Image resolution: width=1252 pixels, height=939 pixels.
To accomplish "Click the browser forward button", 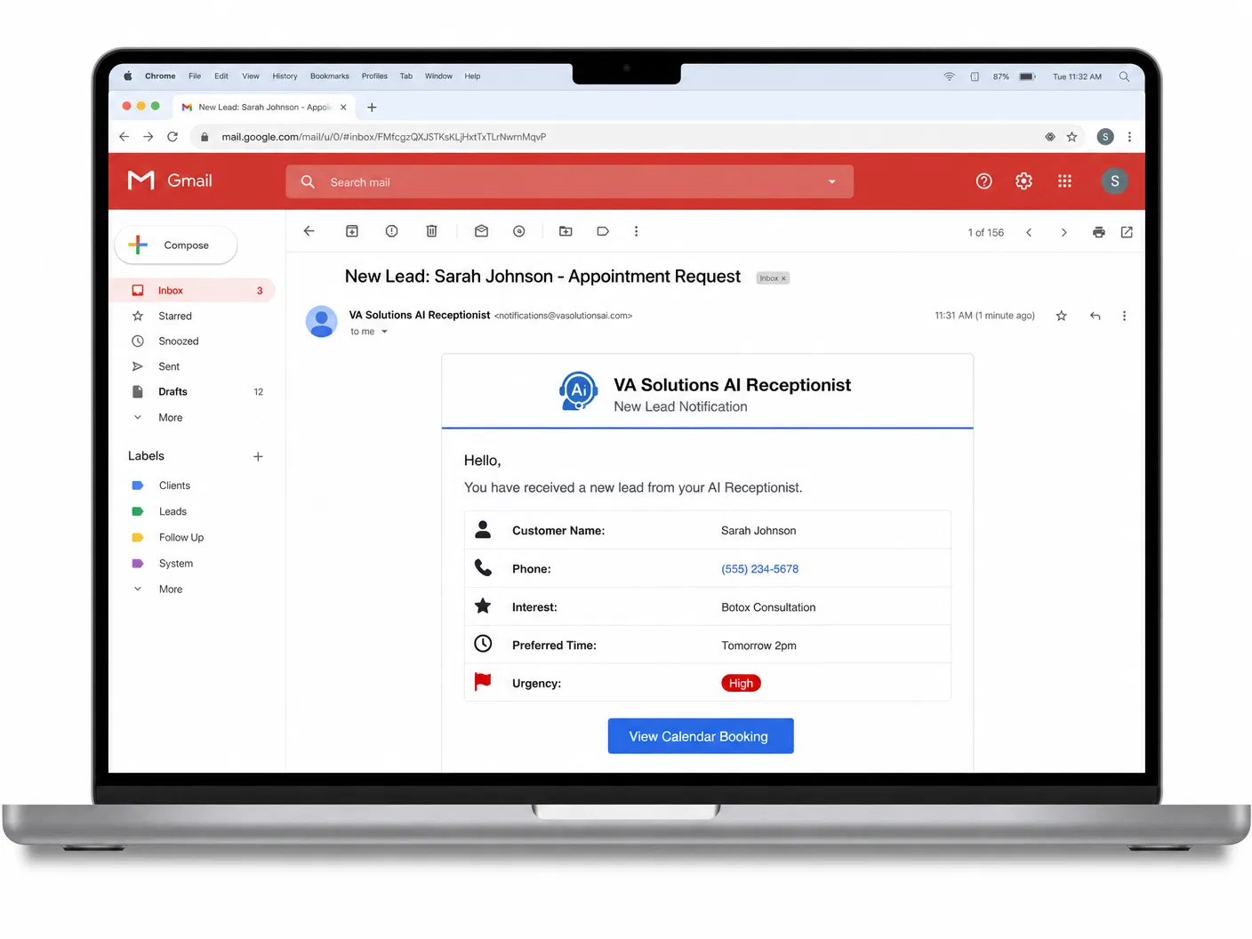I will point(148,137).
